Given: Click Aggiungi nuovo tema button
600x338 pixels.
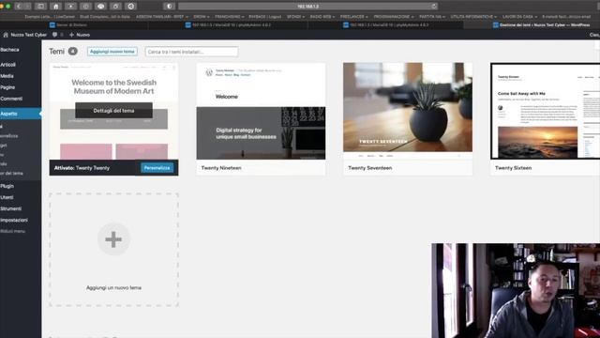Looking at the screenshot, I should point(112,52).
